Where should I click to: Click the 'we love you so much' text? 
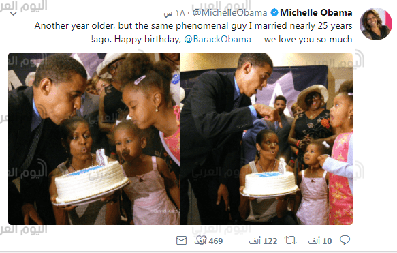(x=308, y=40)
